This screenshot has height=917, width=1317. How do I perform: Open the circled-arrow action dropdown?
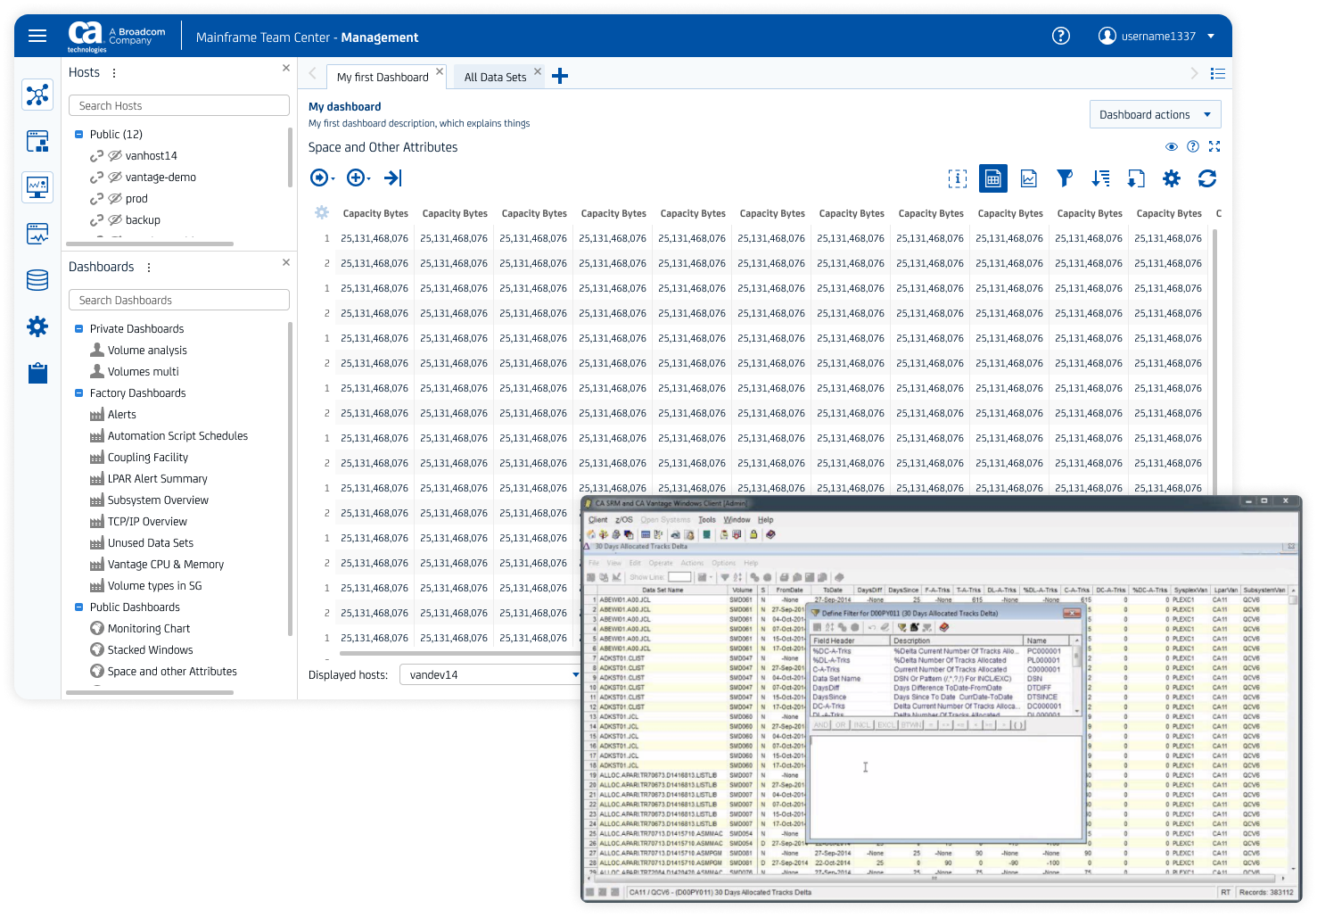pyautogui.click(x=322, y=178)
